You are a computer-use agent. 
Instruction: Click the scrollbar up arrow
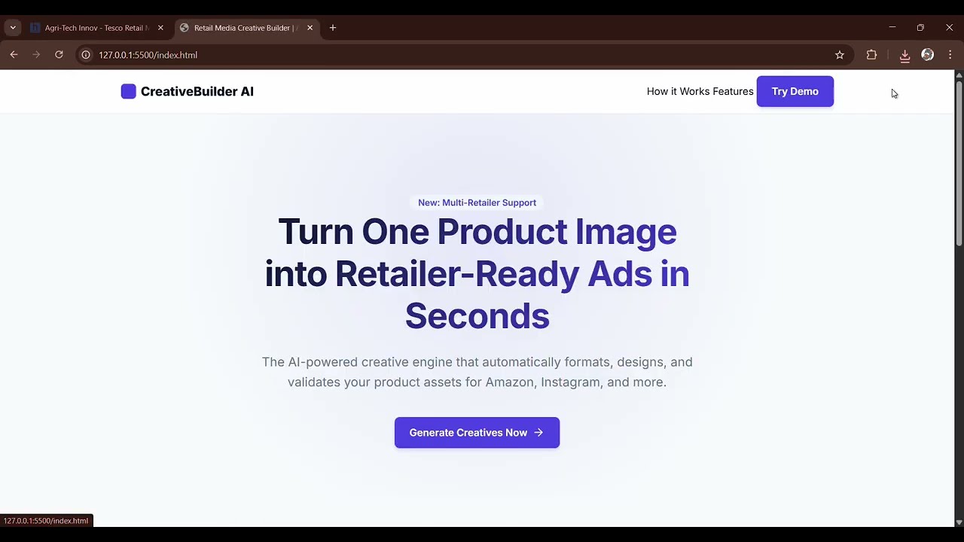959,75
